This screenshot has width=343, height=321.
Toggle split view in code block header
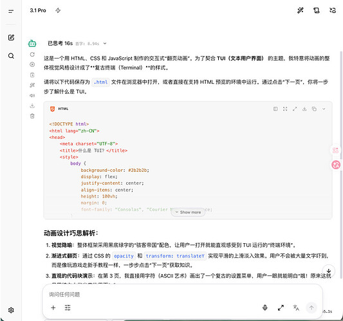pos(275,109)
